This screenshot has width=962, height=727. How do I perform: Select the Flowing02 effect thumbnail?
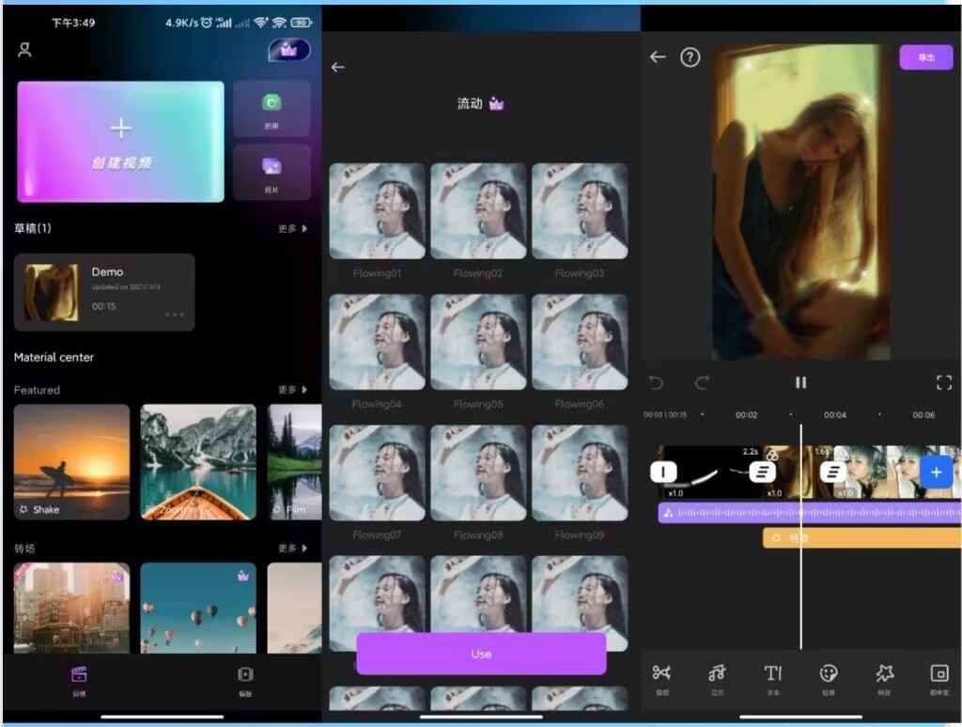point(478,211)
